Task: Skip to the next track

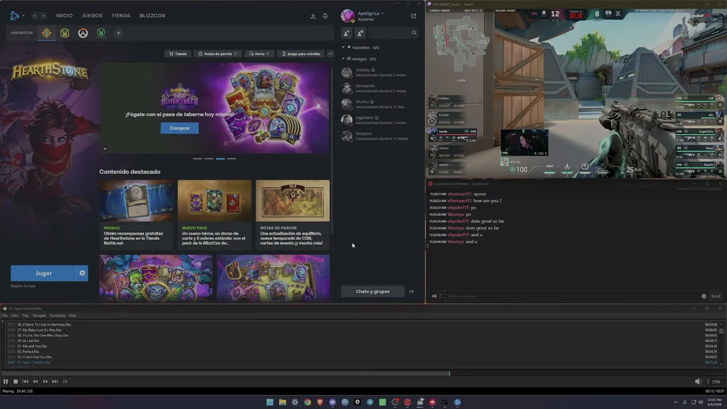Action: 55,382
